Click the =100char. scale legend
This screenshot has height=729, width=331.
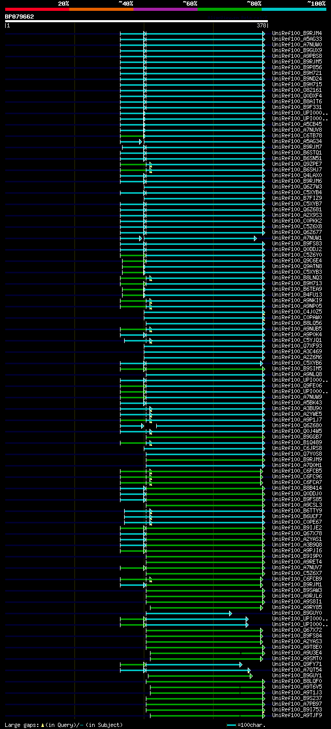[246, 725]
